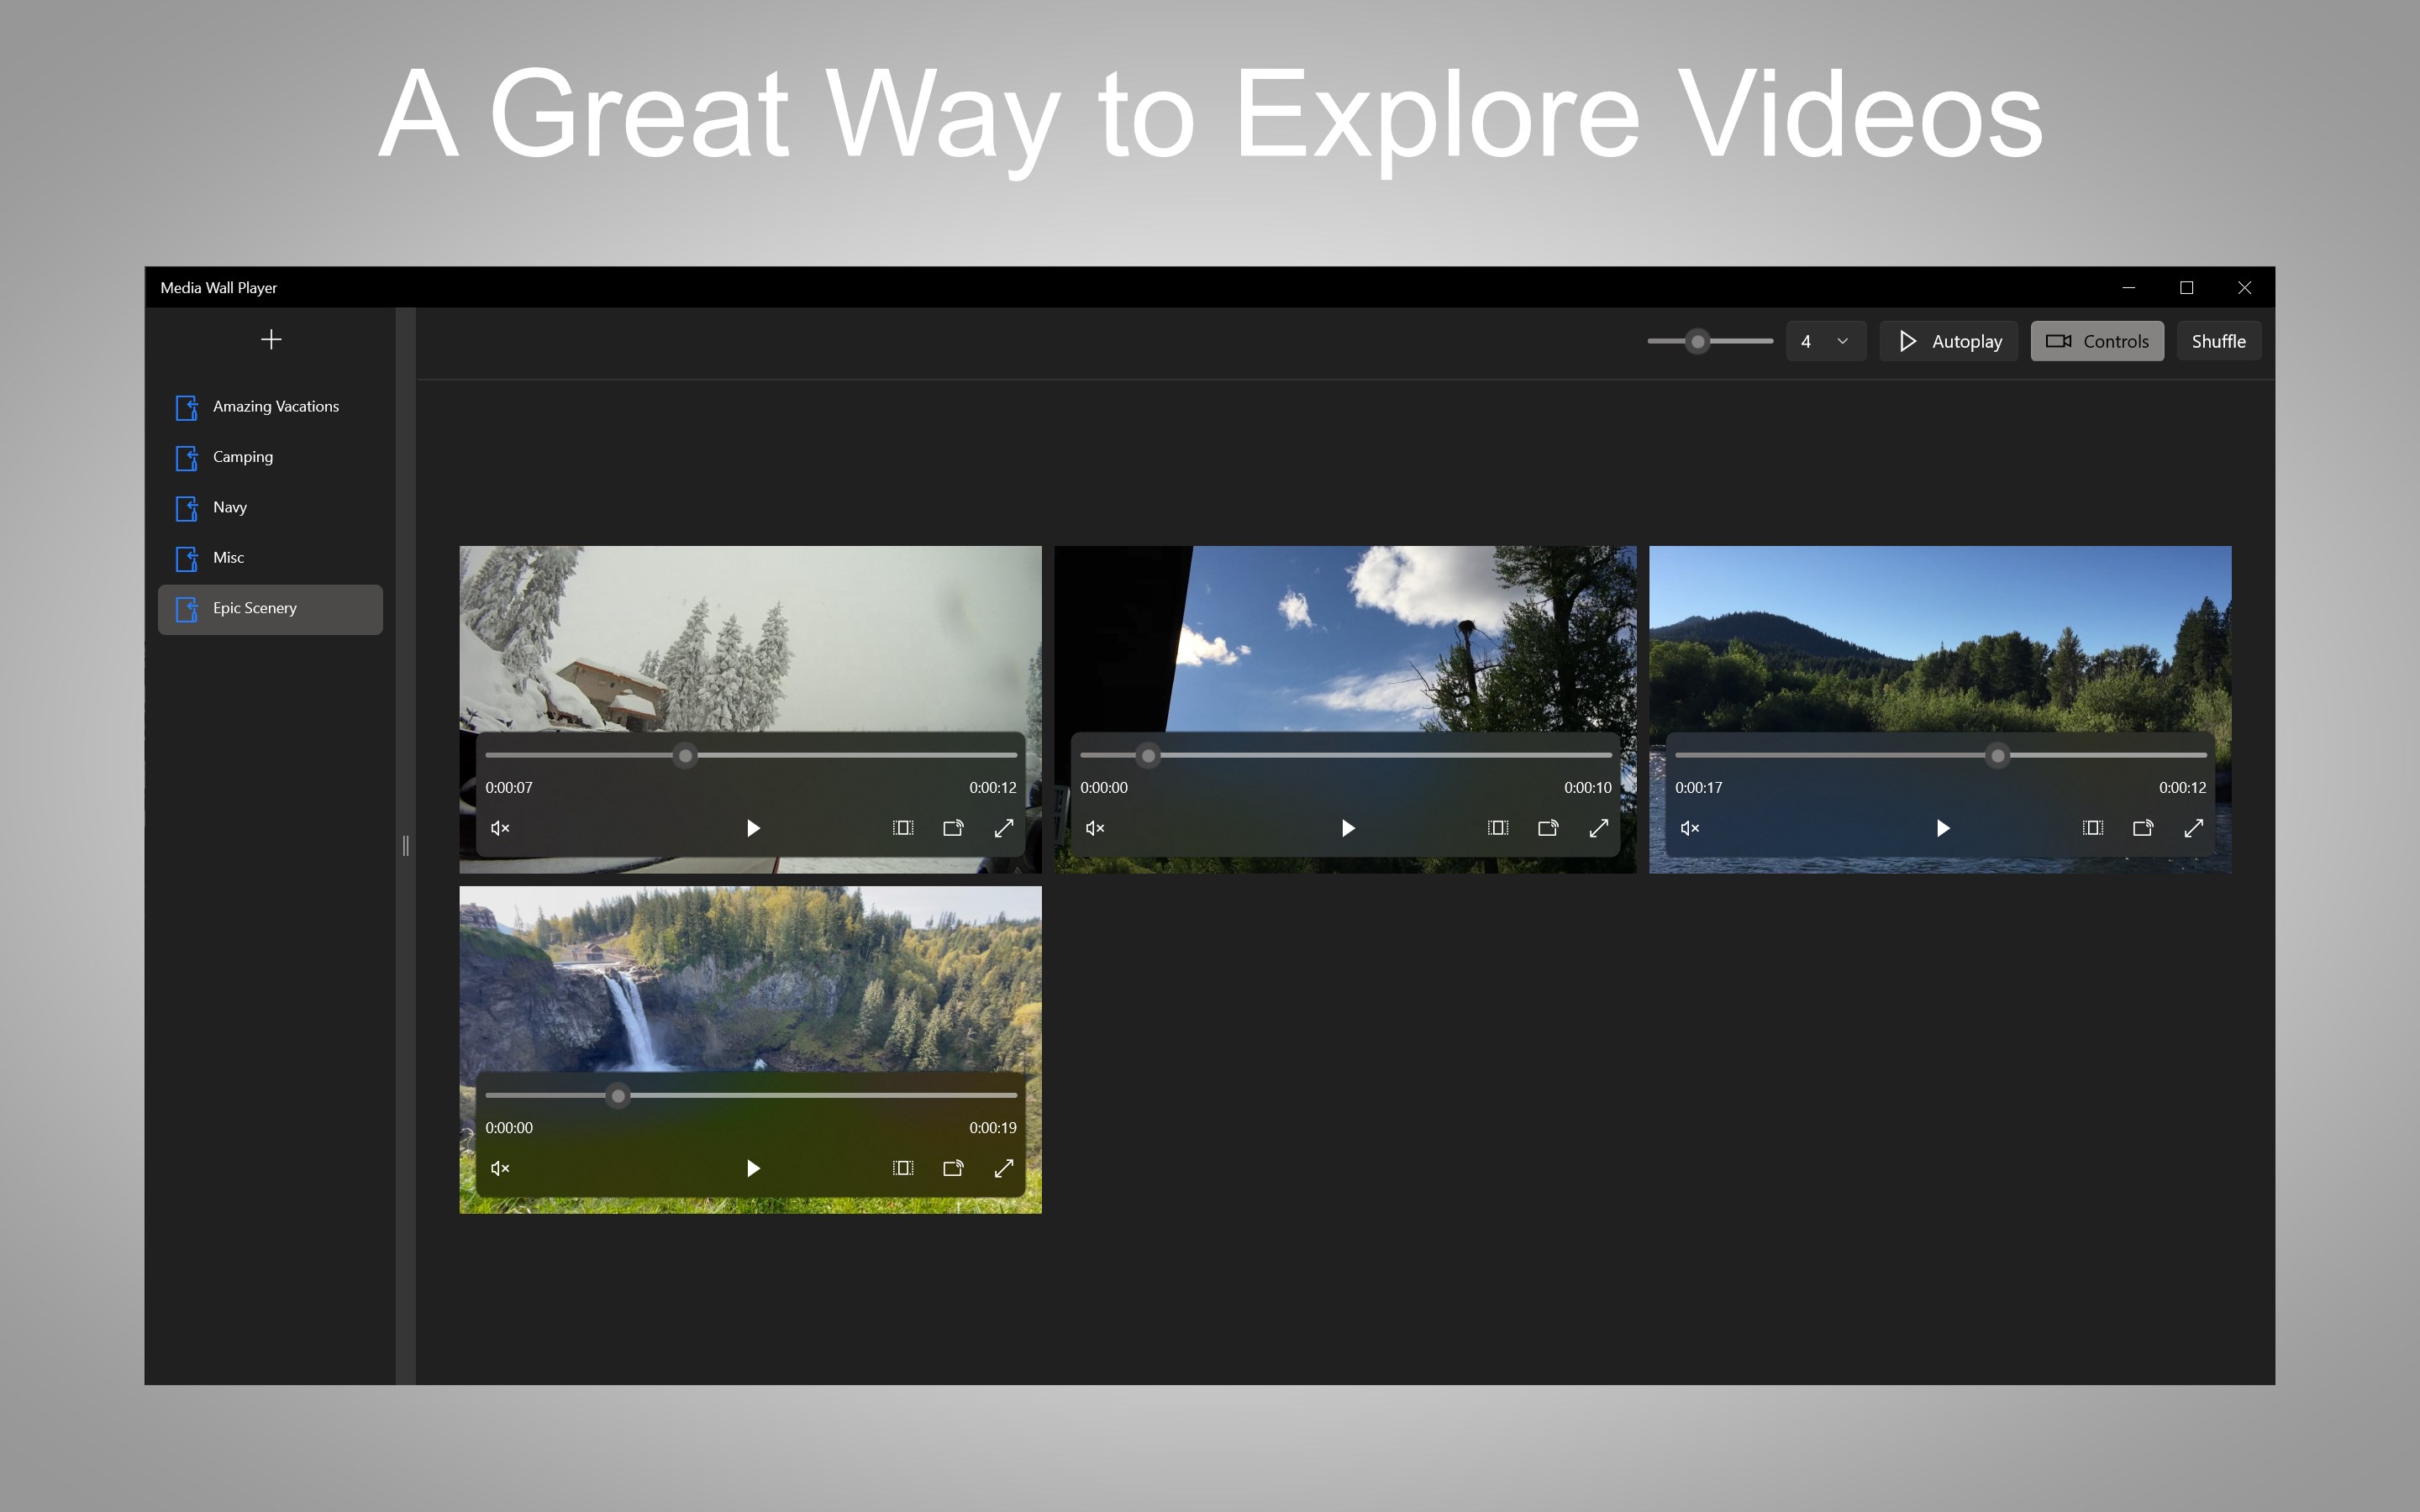Unmute the waterfall video
This screenshot has height=1512, width=2420.
coord(500,1168)
